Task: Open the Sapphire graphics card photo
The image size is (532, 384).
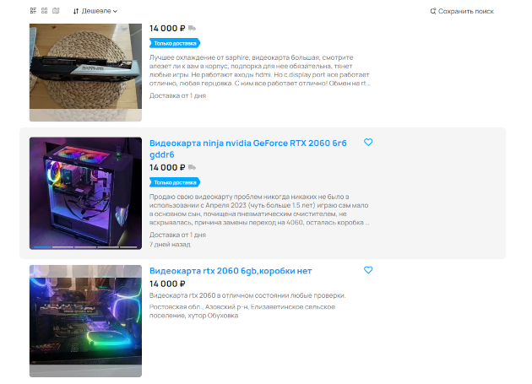Action: 85,73
